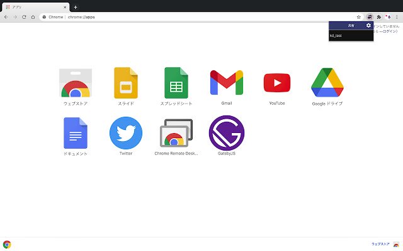Bookmark this page with the star icon
The image size is (403, 251).
tap(359, 17)
